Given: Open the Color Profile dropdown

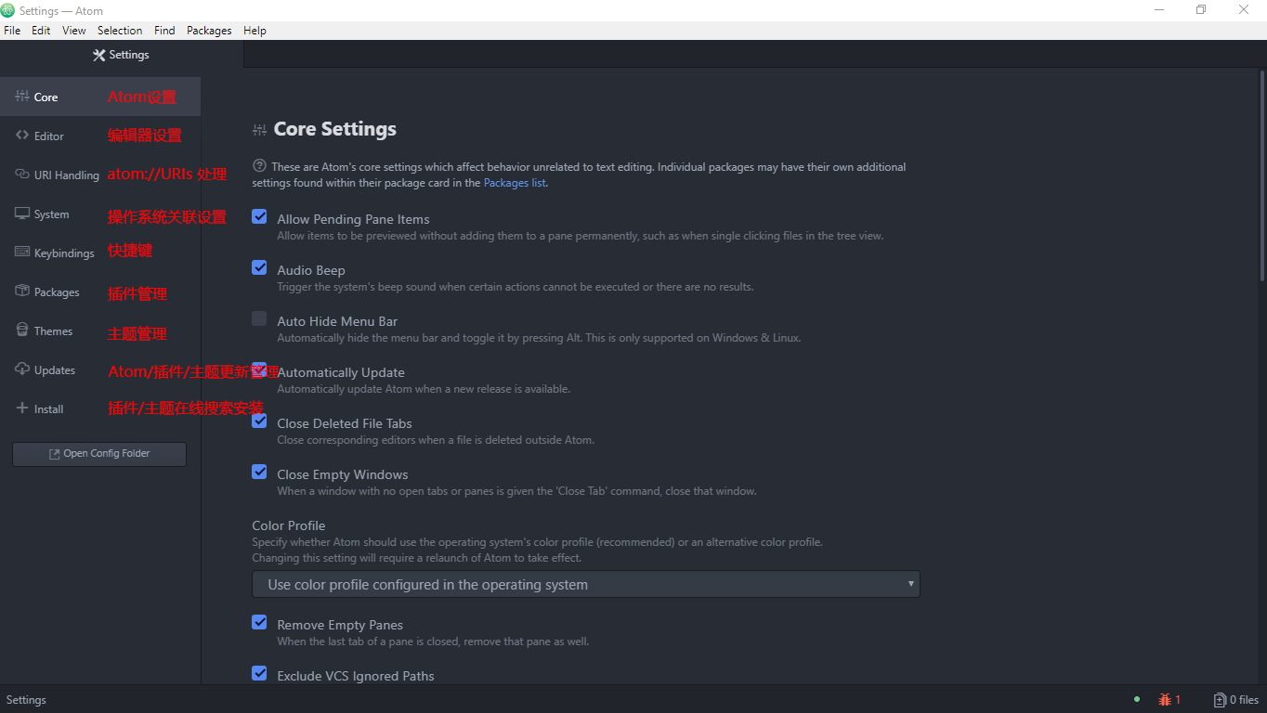Looking at the screenshot, I should [x=585, y=584].
